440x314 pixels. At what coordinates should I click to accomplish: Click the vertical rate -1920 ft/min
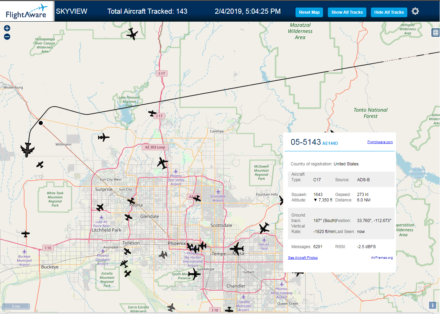(x=324, y=232)
